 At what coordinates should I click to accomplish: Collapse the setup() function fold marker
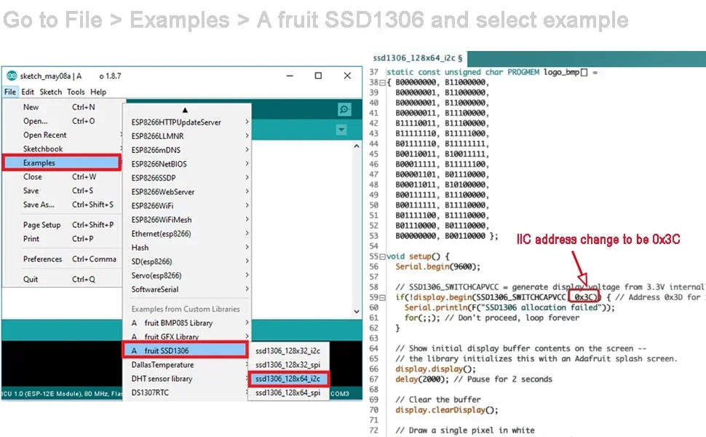(x=382, y=257)
